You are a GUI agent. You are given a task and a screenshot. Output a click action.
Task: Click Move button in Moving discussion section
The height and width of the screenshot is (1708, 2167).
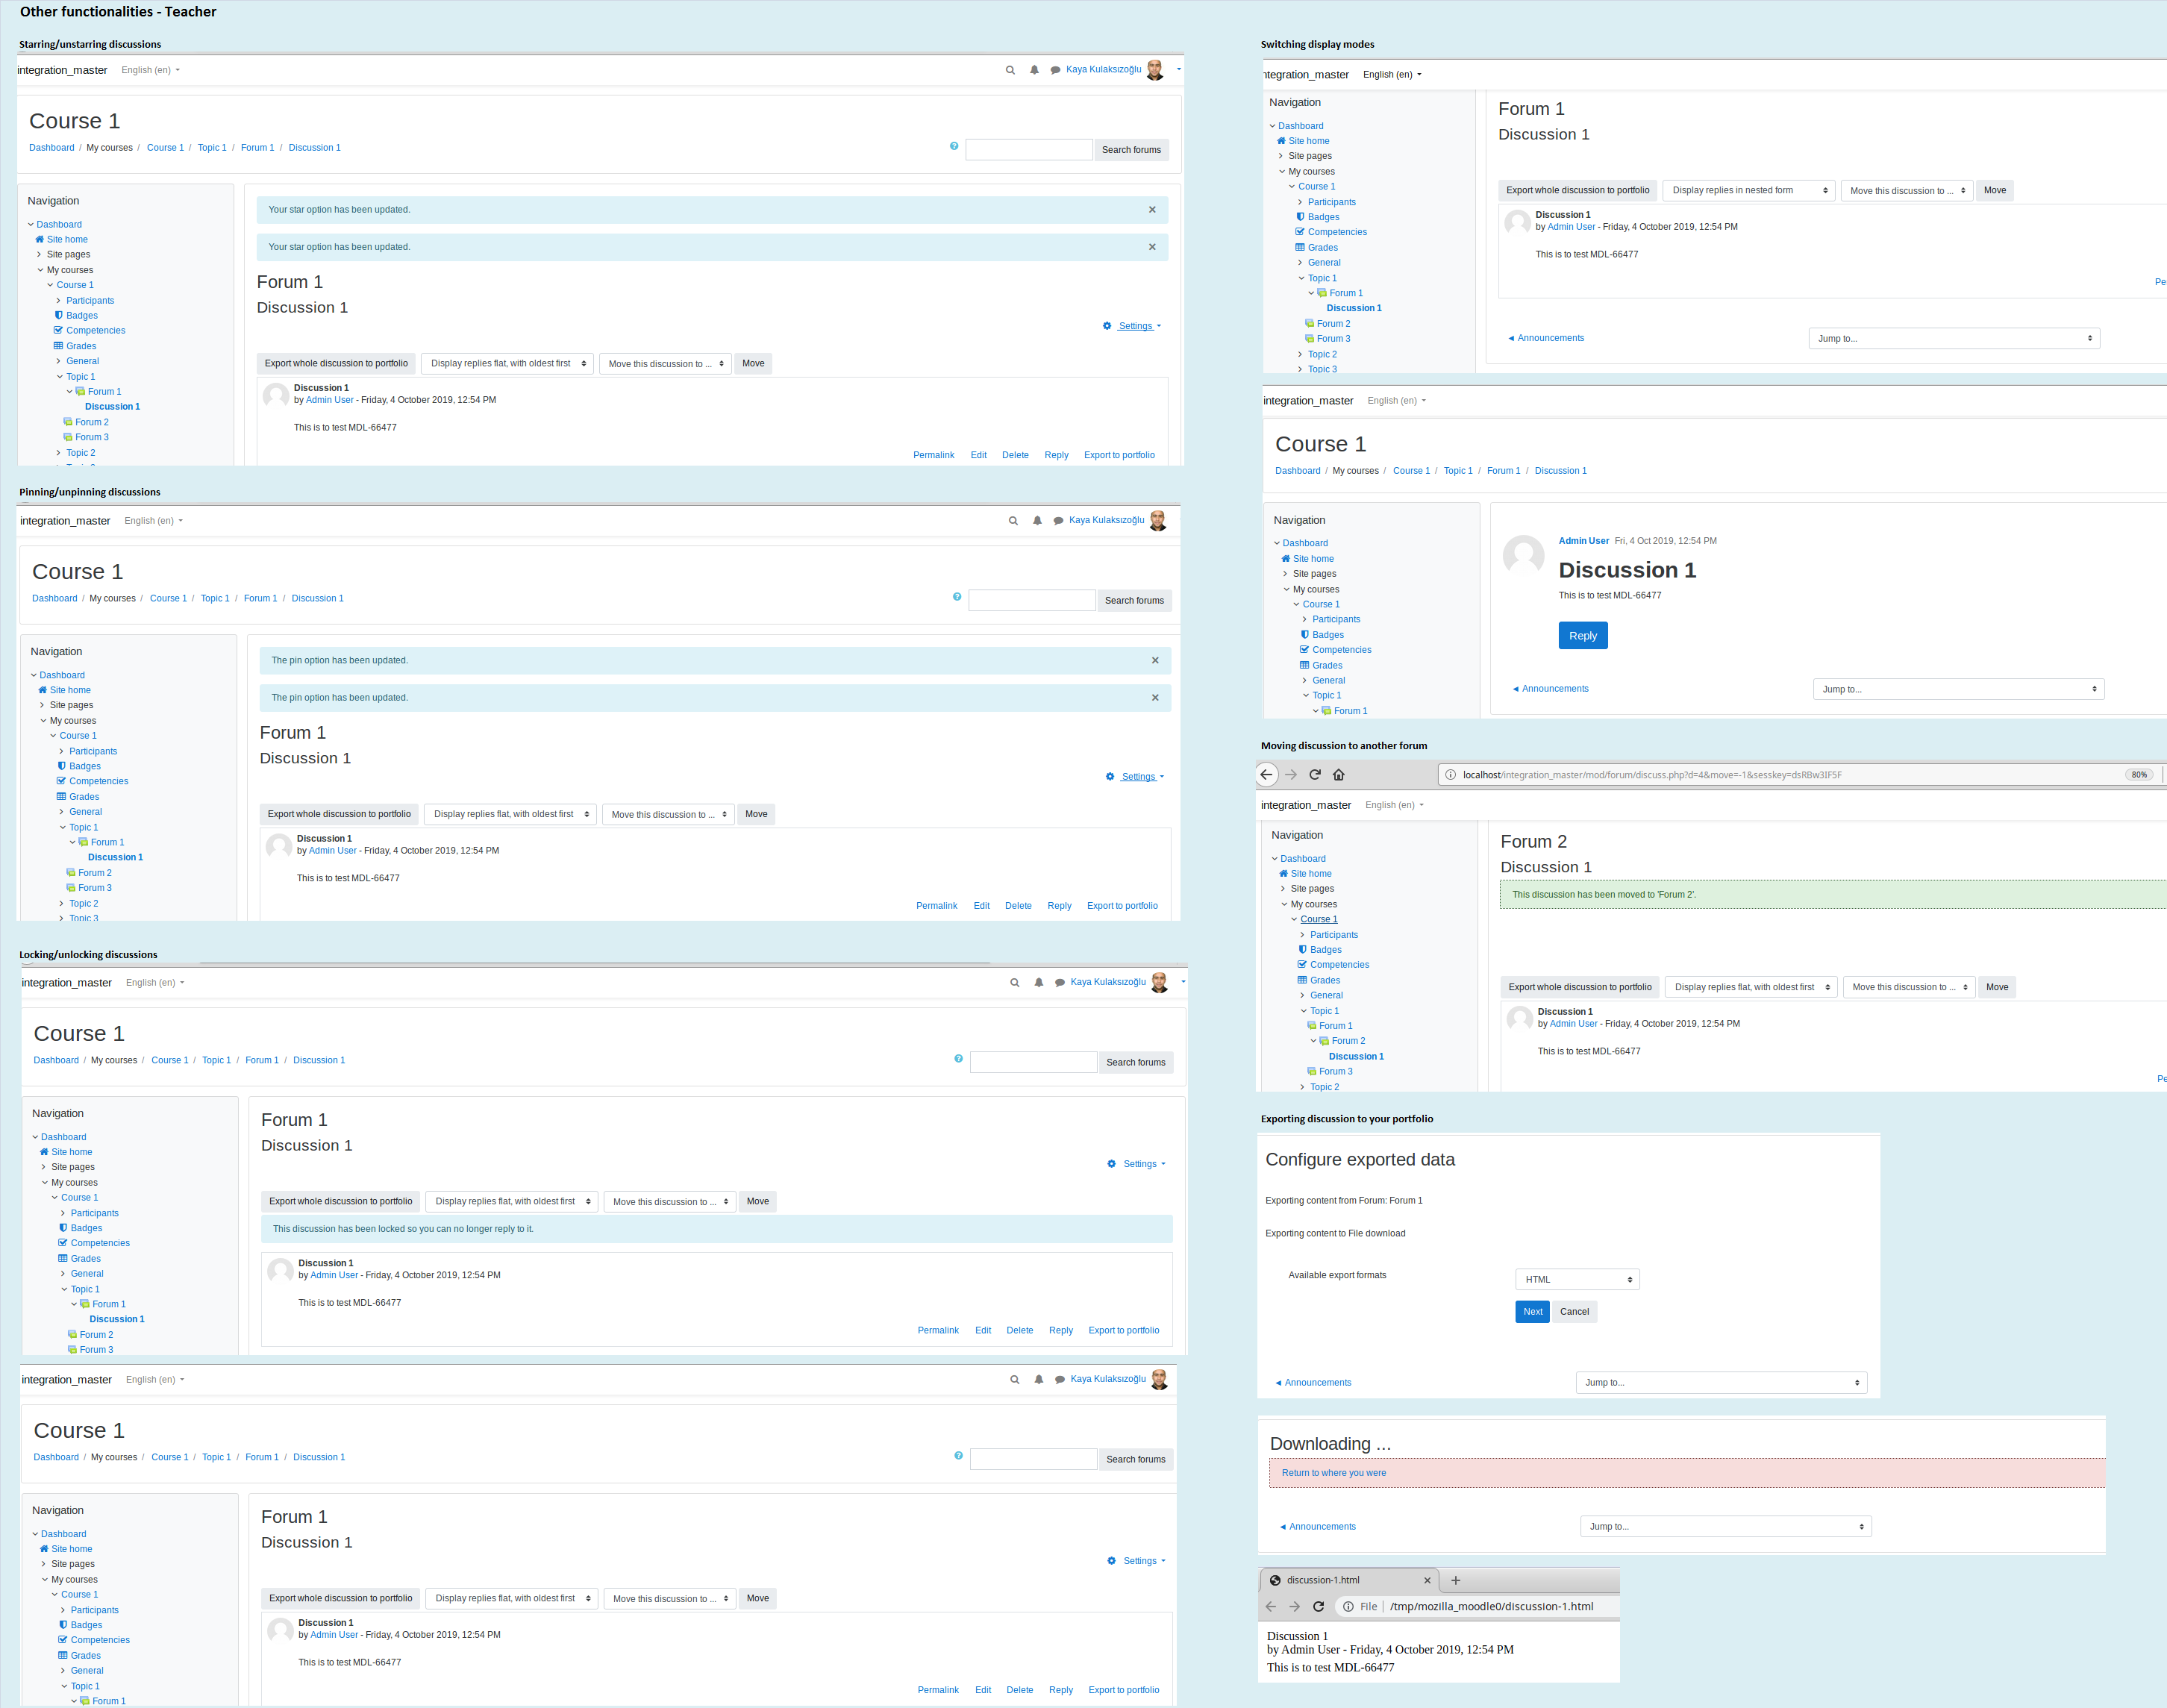[1997, 987]
